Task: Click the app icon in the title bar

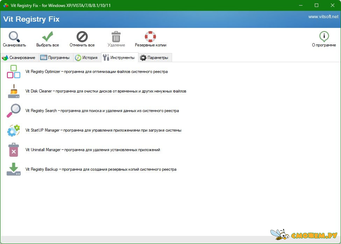Action: click(6, 6)
